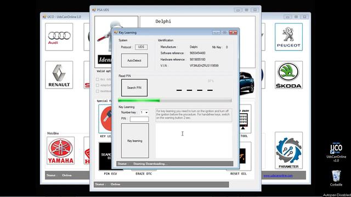Image resolution: width=351 pixels, height=197 pixels.
Task: Click the PIN ECU search icon in PSA UDS
Action: (105, 156)
